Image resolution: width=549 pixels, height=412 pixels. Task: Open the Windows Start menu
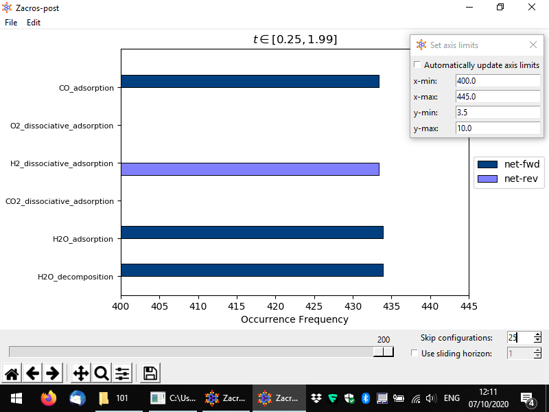[x=15, y=398]
